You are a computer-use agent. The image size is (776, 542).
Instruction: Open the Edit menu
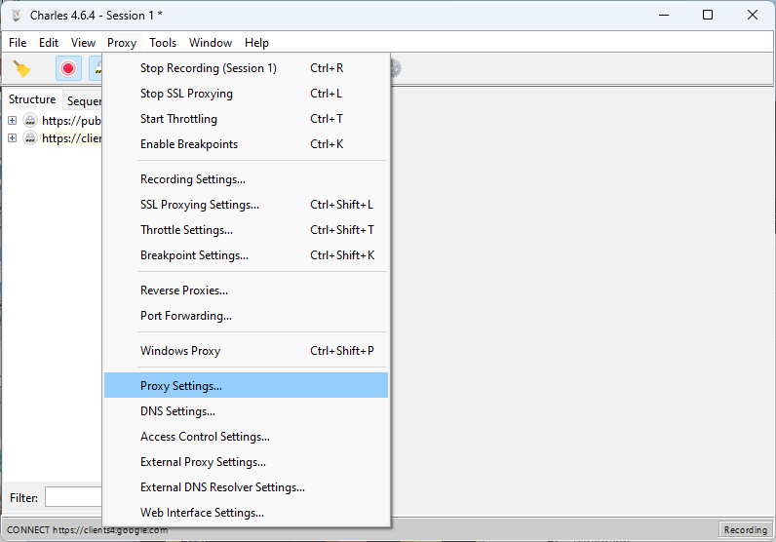pyautogui.click(x=49, y=43)
